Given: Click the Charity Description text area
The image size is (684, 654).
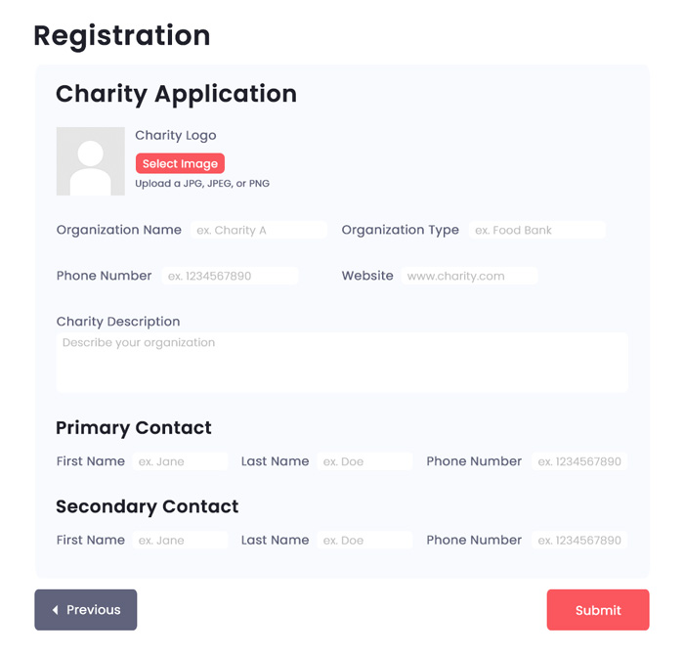Looking at the screenshot, I should coord(342,363).
